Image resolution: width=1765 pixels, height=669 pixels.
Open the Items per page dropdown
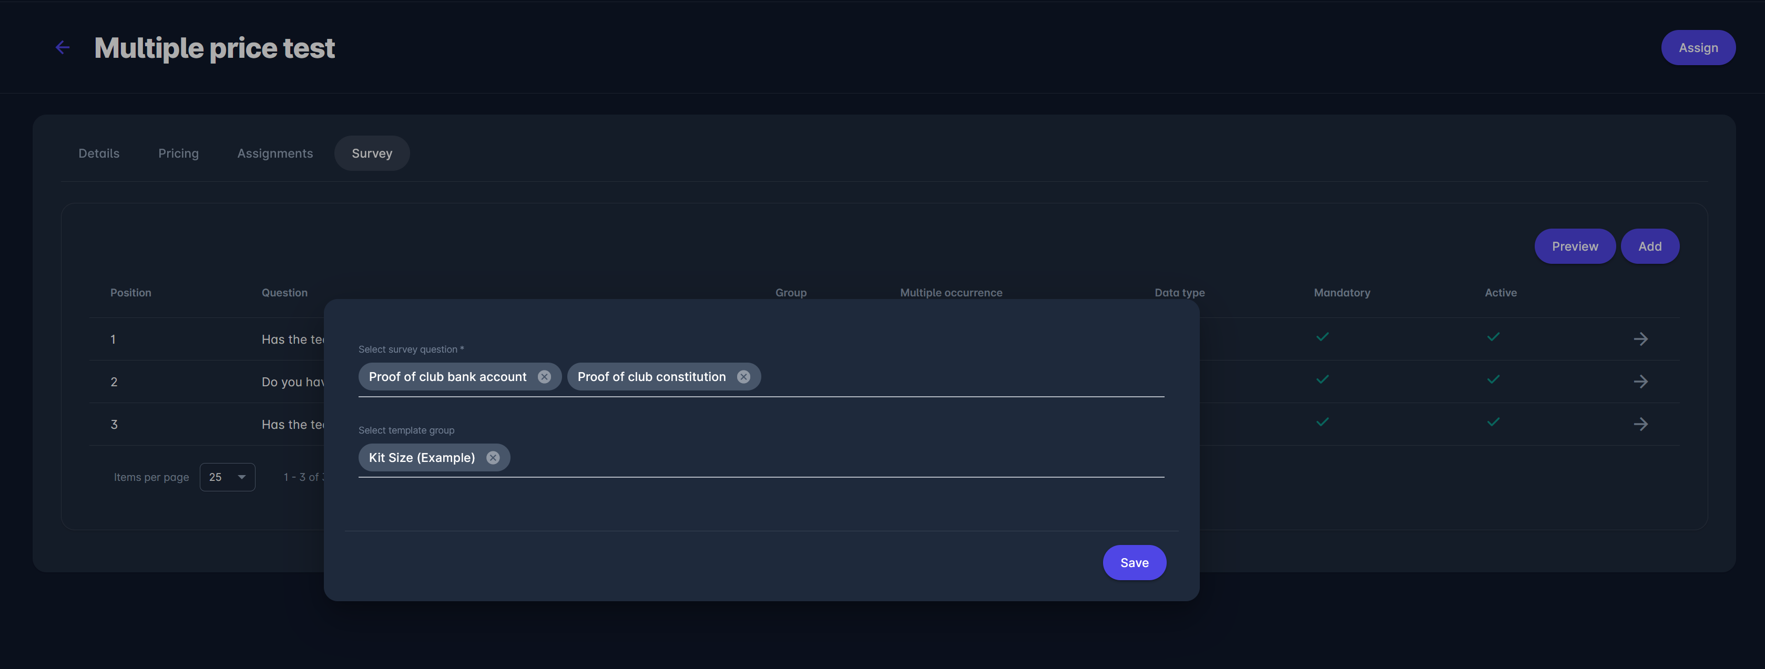click(227, 477)
